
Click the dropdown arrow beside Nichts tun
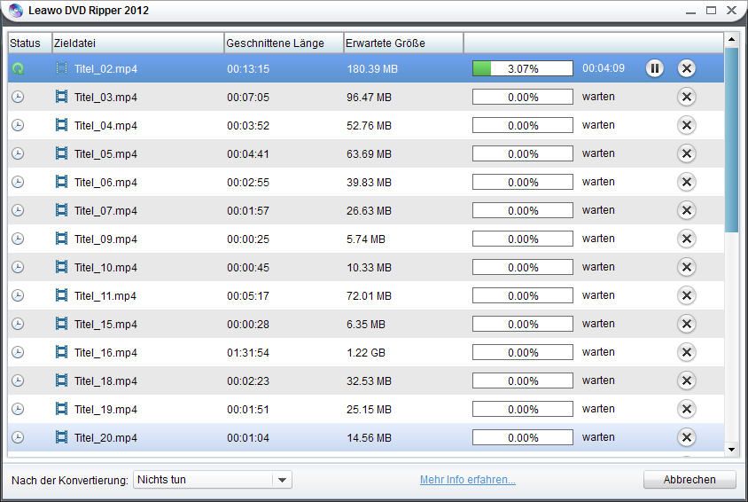tap(282, 480)
